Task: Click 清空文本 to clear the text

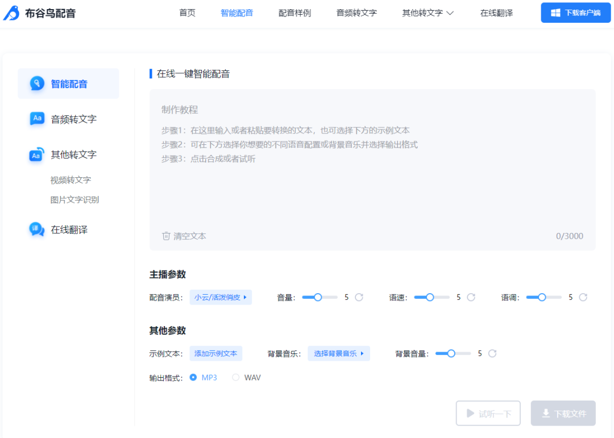Action: (184, 236)
